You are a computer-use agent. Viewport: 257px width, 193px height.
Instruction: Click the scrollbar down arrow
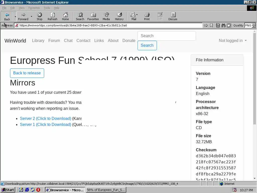click(x=254, y=178)
